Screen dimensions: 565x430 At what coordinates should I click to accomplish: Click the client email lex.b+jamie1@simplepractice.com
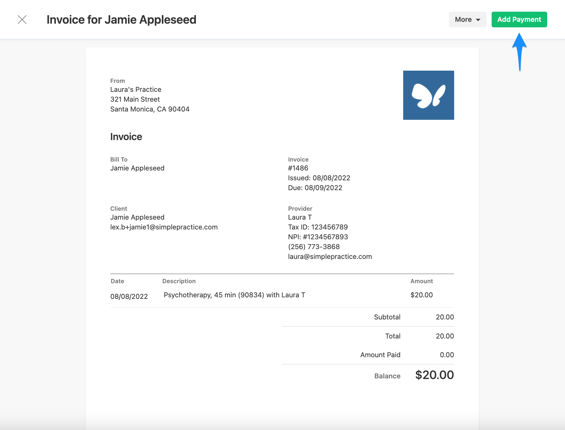tap(164, 227)
